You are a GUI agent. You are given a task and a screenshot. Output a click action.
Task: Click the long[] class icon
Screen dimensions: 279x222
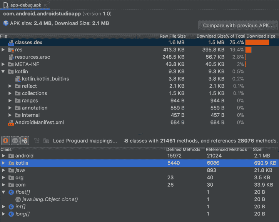tap(11, 214)
